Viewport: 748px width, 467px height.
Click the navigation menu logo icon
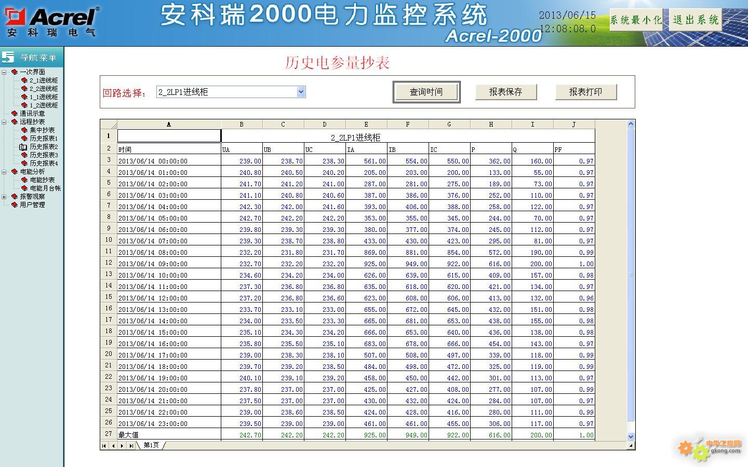[8, 57]
